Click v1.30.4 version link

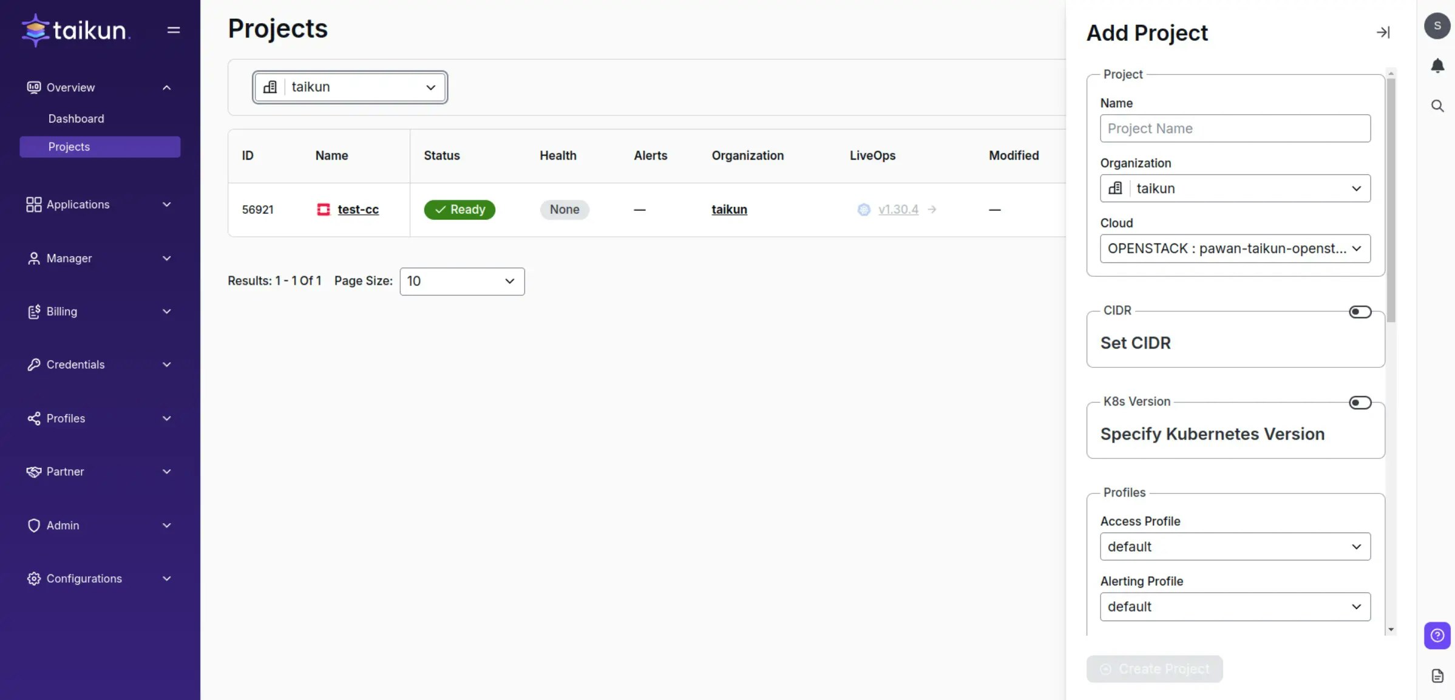click(x=898, y=209)
